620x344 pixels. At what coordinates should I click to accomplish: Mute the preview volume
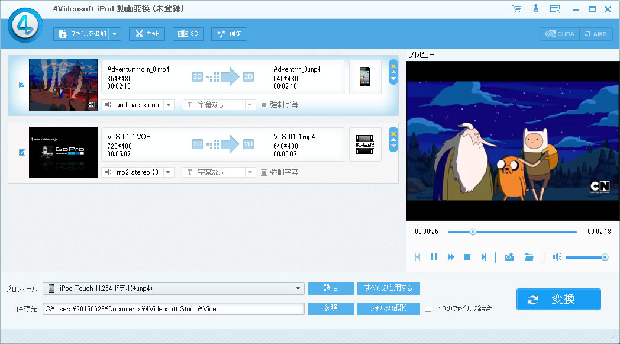click(557, 257)
